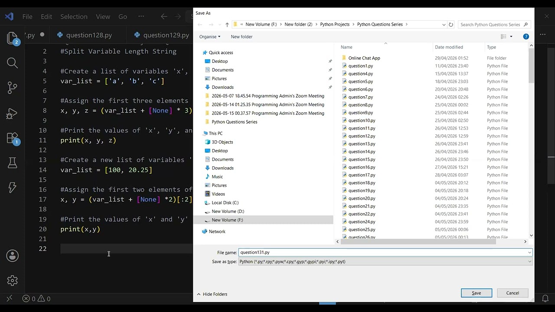
Task: Open the View menu in VS Code
Action: (103, 16)
